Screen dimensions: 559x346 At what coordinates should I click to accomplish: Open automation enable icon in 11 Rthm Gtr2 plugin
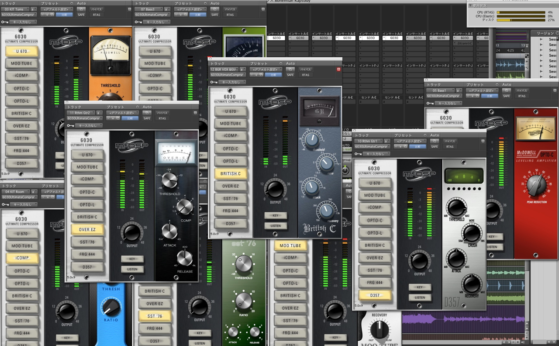pos(147,113)
